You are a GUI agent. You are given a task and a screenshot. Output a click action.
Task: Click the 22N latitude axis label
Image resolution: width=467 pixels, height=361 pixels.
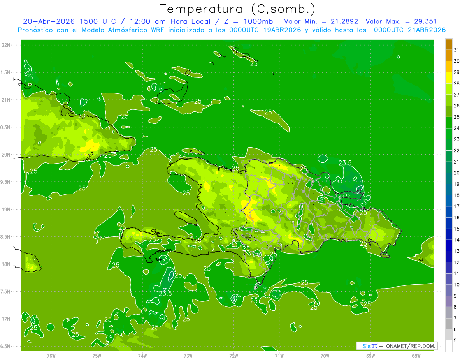[x=7, y=45]
